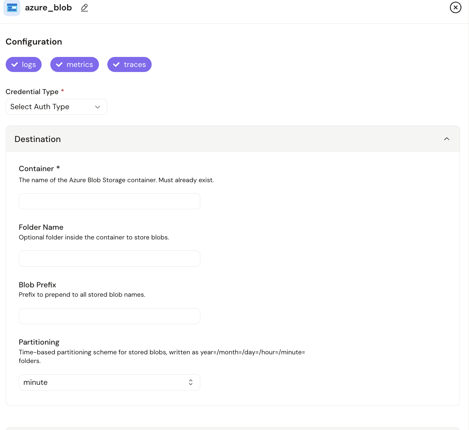Screen dimensions: 469x430
Task: Focus the Container name input field
Action: pyautogui.click(x=109, y=201)
